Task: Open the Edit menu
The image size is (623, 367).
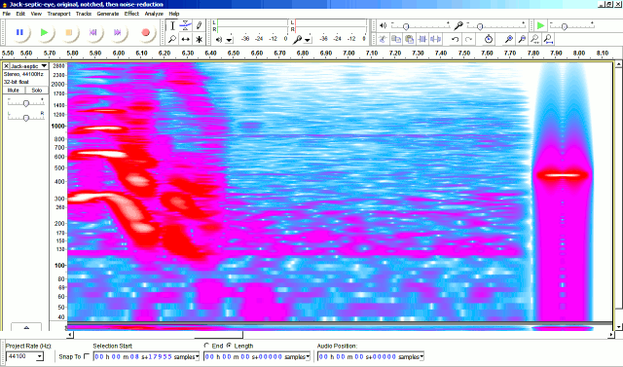Action: pyautogui.click(x=20, y=14)
